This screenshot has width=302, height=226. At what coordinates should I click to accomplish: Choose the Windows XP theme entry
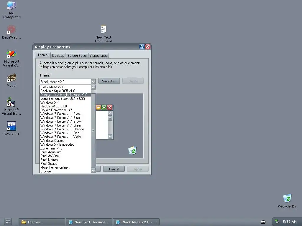pos(65,102)
